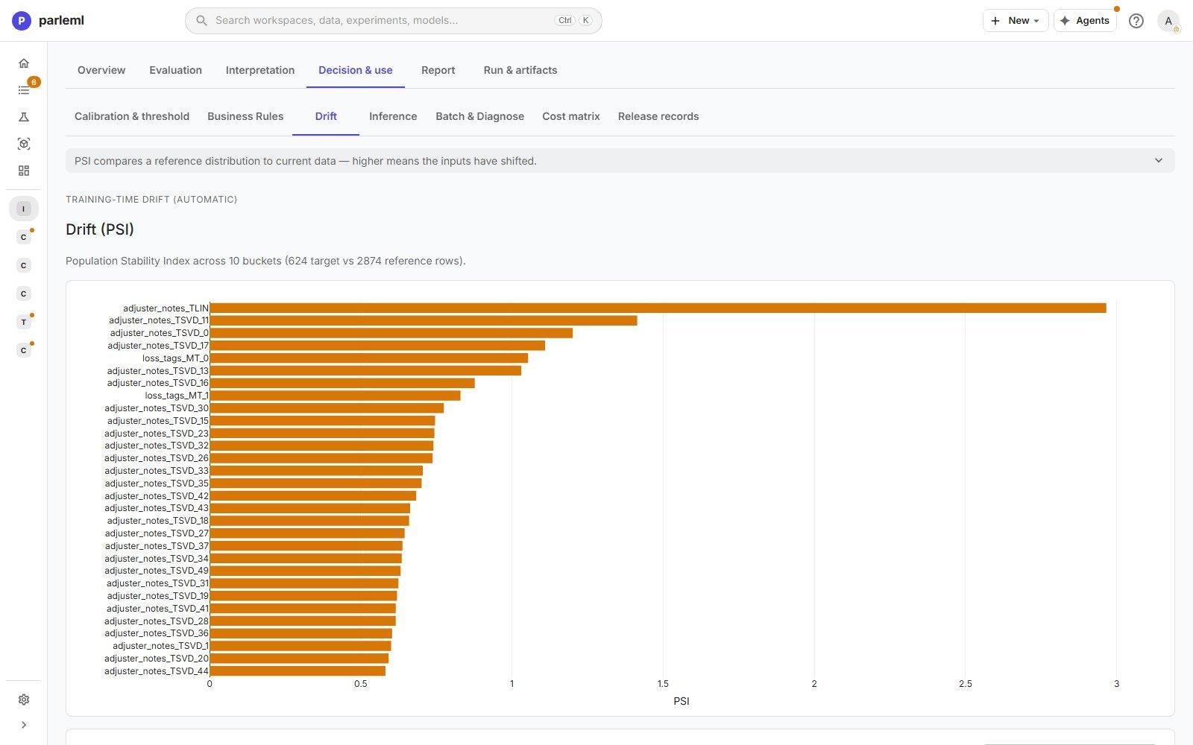
Task: Open the Agents panel
Action: pyautogui.click(x=1085, y=21)
